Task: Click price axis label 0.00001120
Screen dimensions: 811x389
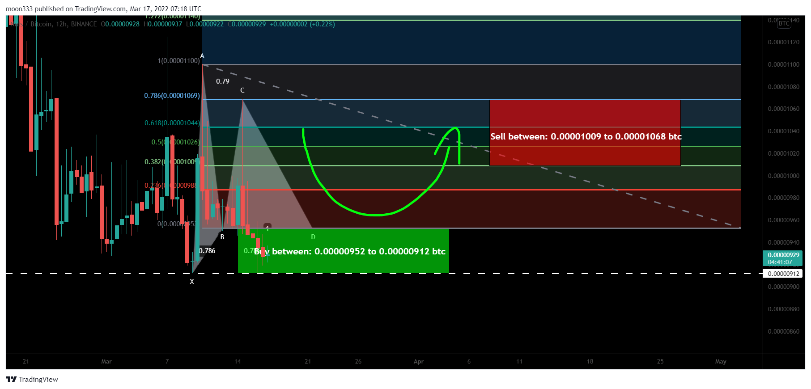Action: click(784, 42)
